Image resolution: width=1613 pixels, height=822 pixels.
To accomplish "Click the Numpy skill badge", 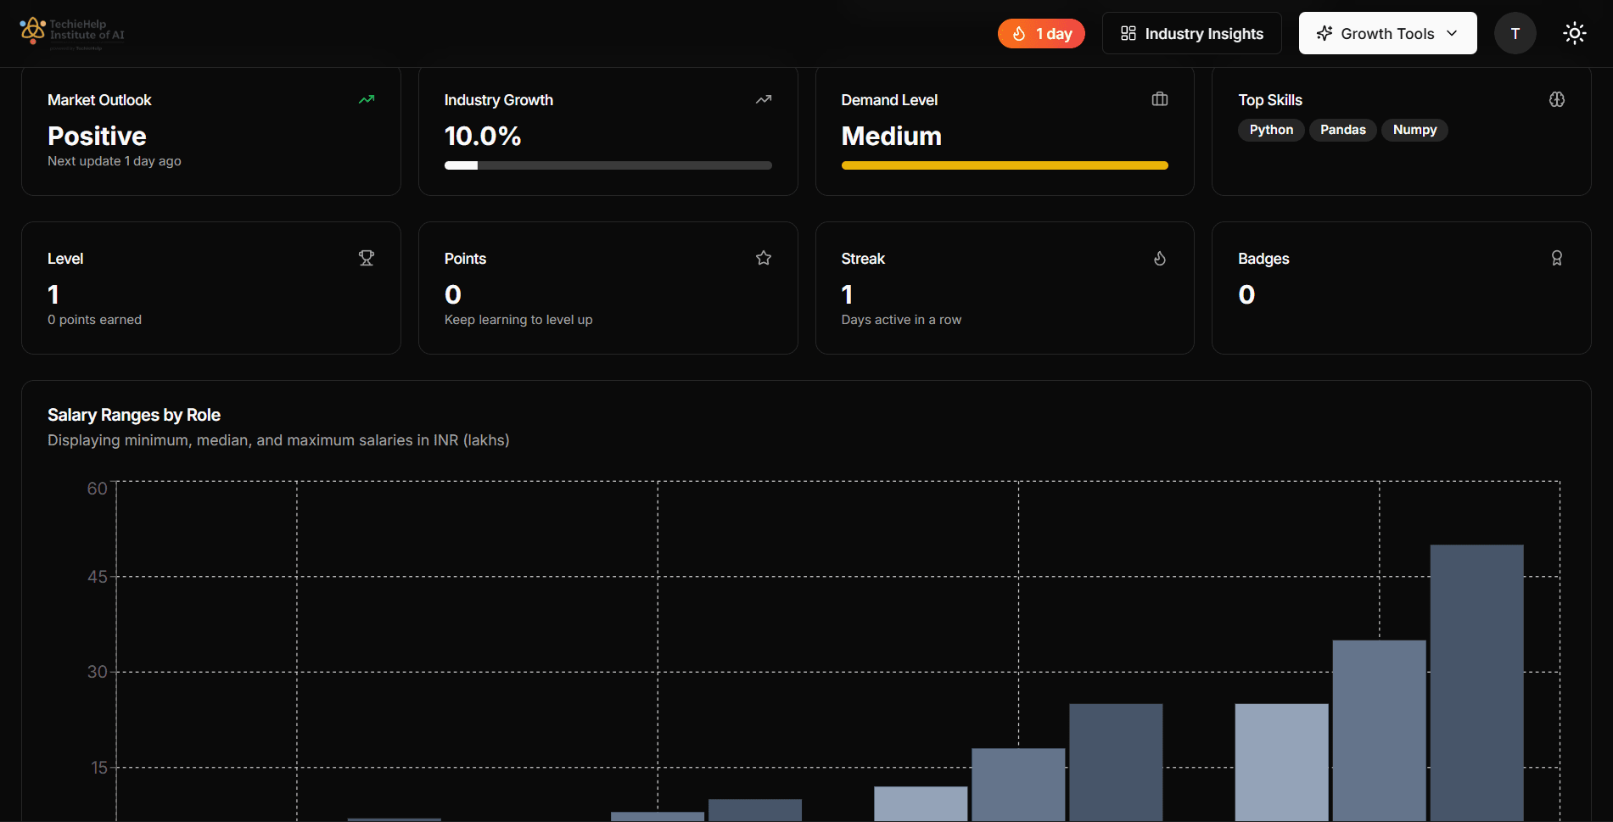I will 1414,130.
